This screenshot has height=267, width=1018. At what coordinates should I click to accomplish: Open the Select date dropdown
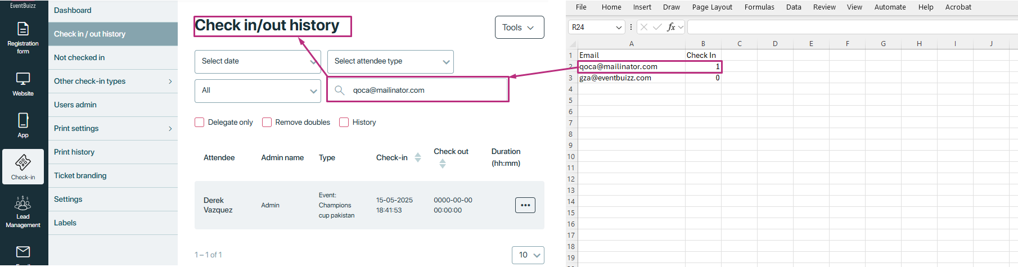258,61
